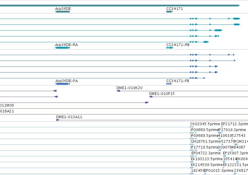Select the blue Acp36DE-PA coding glyph
Viewport: 248px width, 175px height.
[62, 84]
